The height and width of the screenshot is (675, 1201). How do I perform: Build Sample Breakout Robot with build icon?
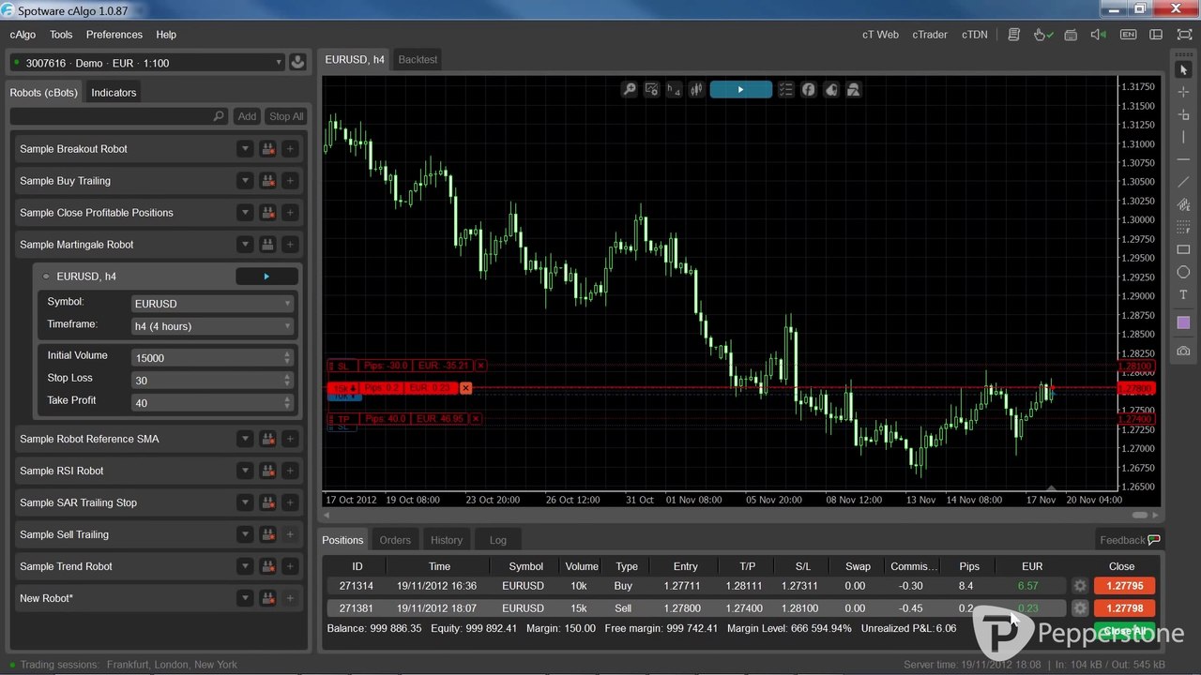267,149
